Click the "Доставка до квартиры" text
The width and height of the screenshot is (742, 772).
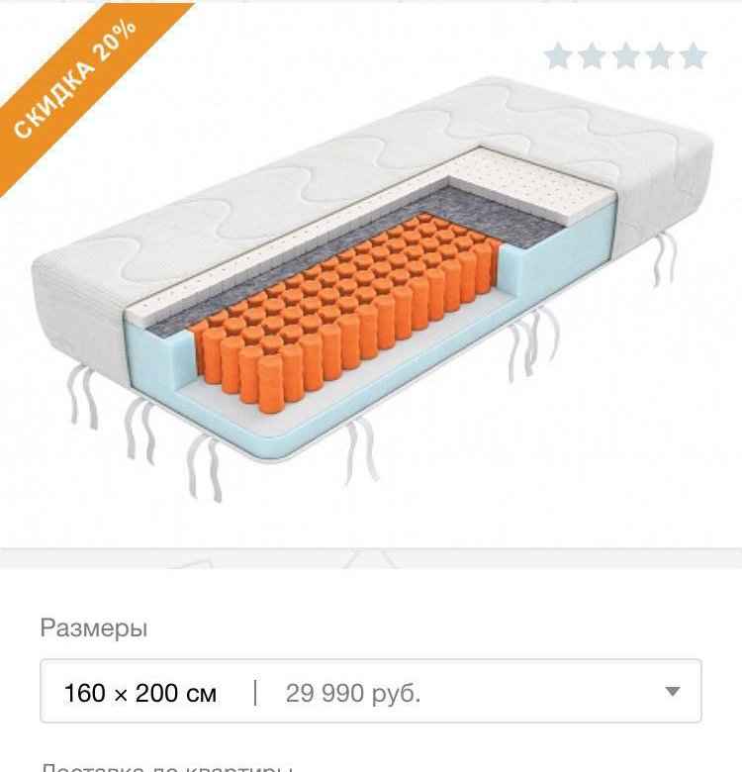pyautogui.click(x=166, y=766)
